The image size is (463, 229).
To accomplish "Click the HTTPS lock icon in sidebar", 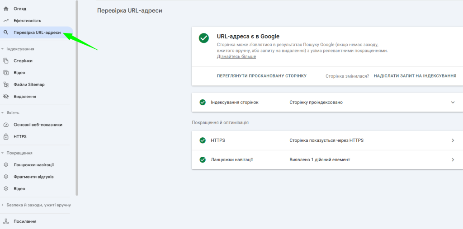I will point(6,136).
